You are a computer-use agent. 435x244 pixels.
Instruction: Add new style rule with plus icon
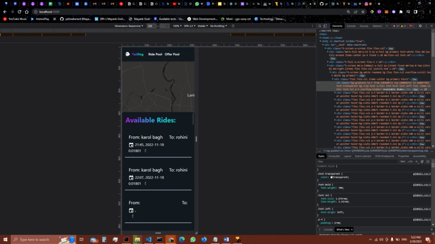click(416, 162)
